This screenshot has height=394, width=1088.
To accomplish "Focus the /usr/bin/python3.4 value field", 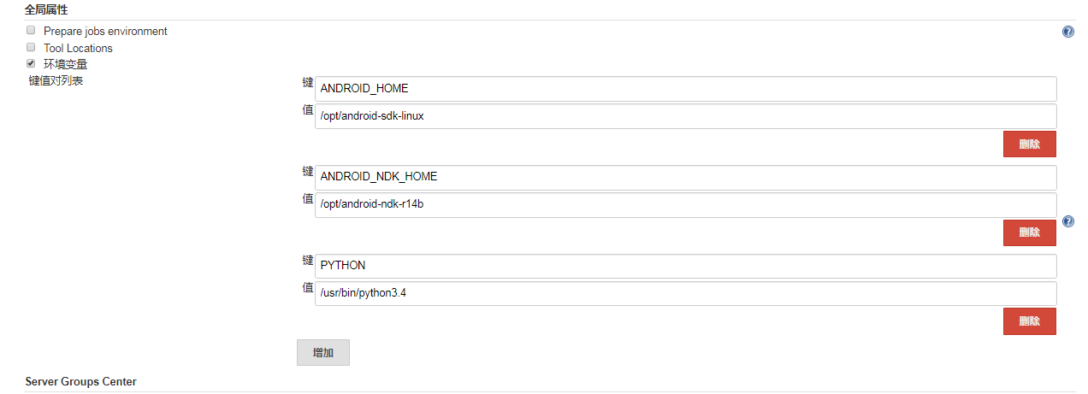I will pos(685,293).
